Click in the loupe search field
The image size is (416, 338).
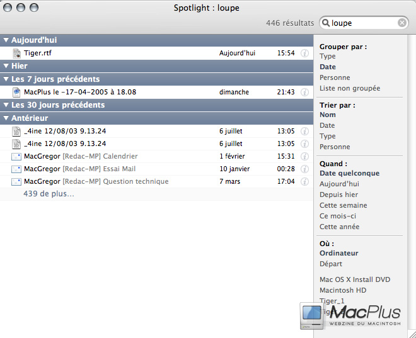coord(364,23)
